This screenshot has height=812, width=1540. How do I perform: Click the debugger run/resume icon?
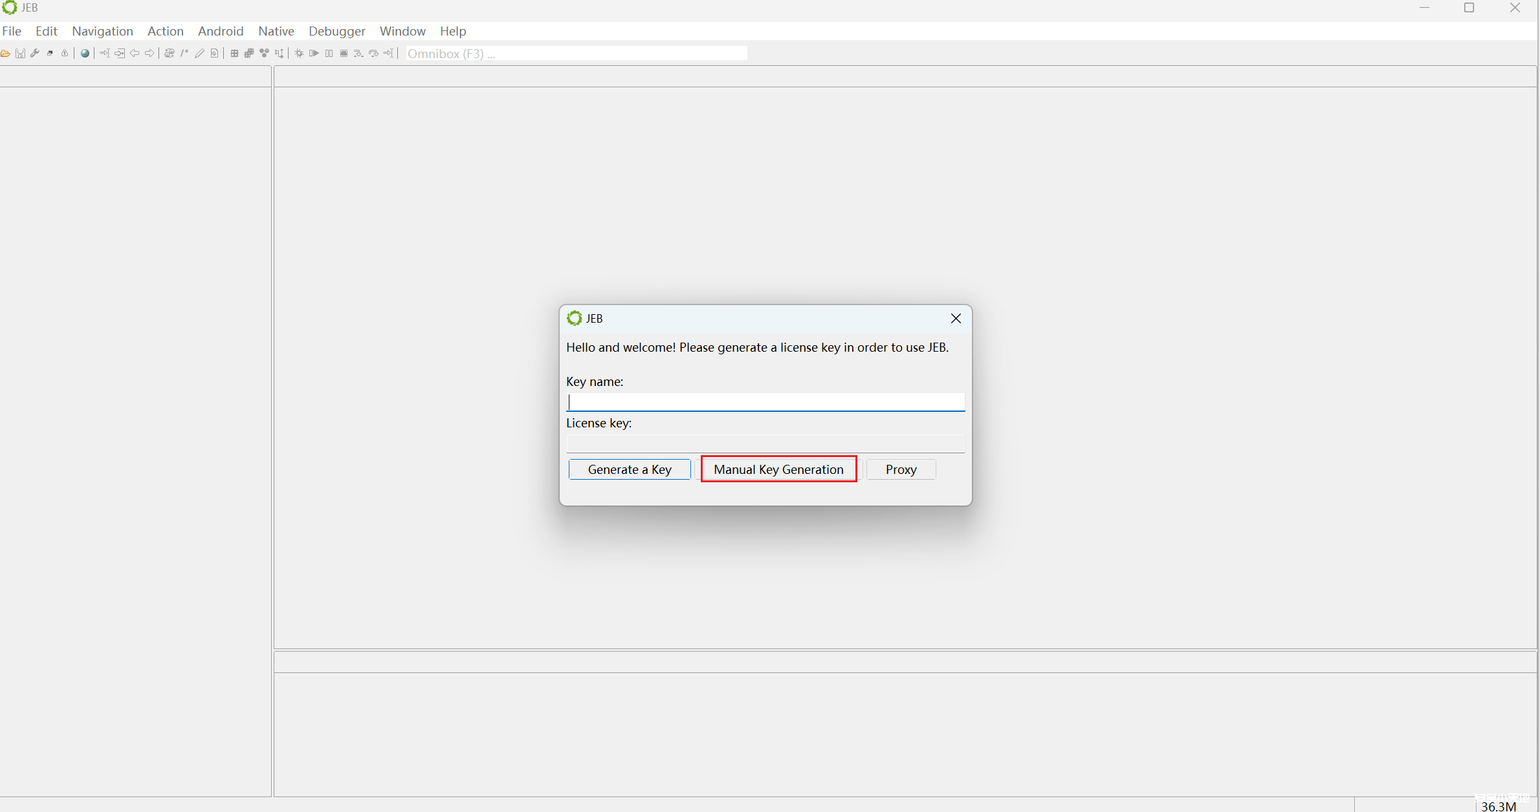314,54
